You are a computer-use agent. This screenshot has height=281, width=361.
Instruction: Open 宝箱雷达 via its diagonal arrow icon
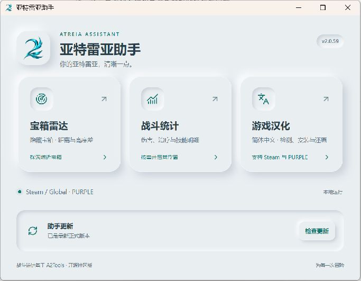point(104,99)
